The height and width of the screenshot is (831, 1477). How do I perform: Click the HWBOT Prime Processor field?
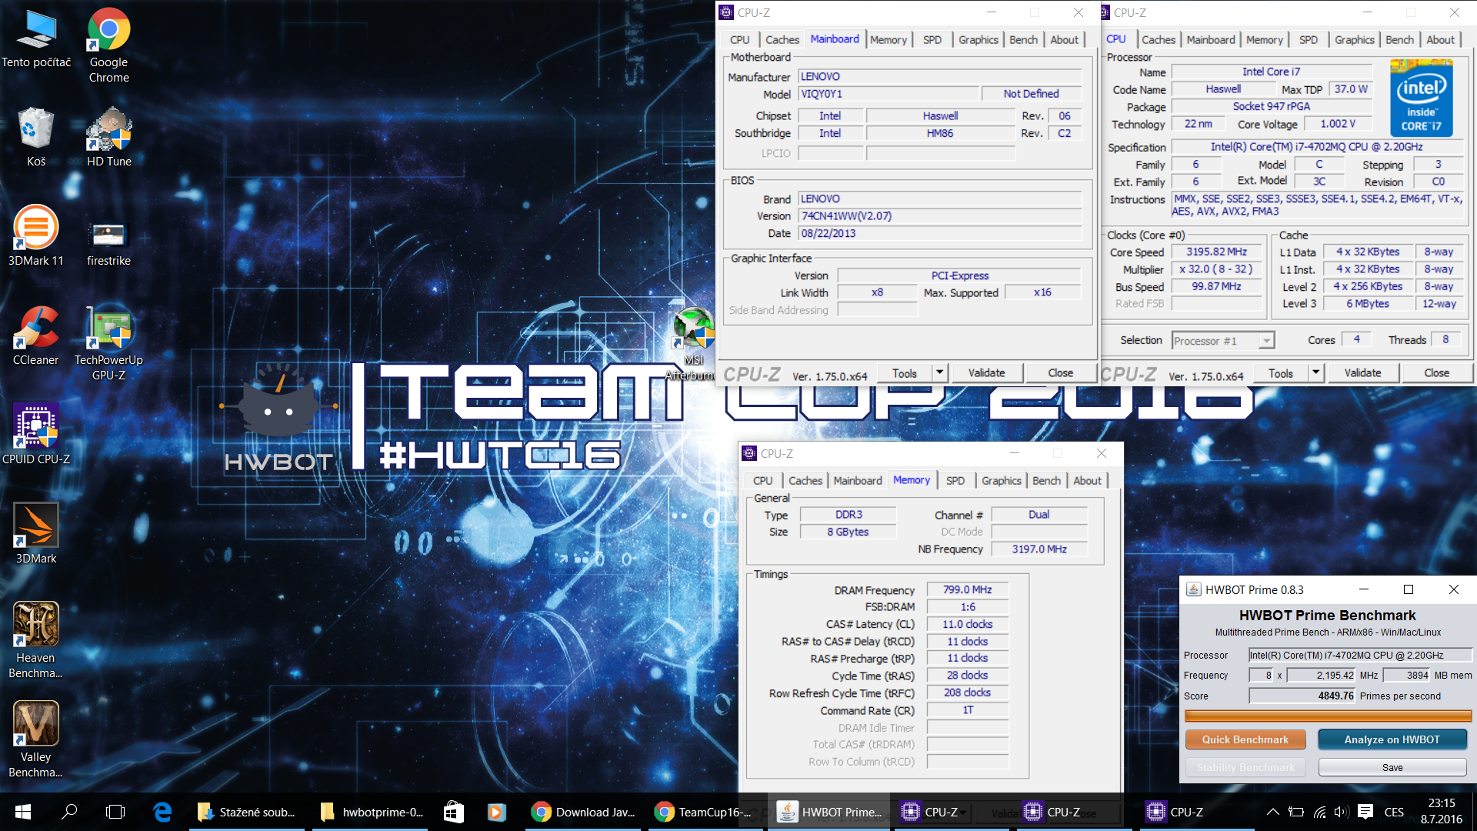point(1359,656)
